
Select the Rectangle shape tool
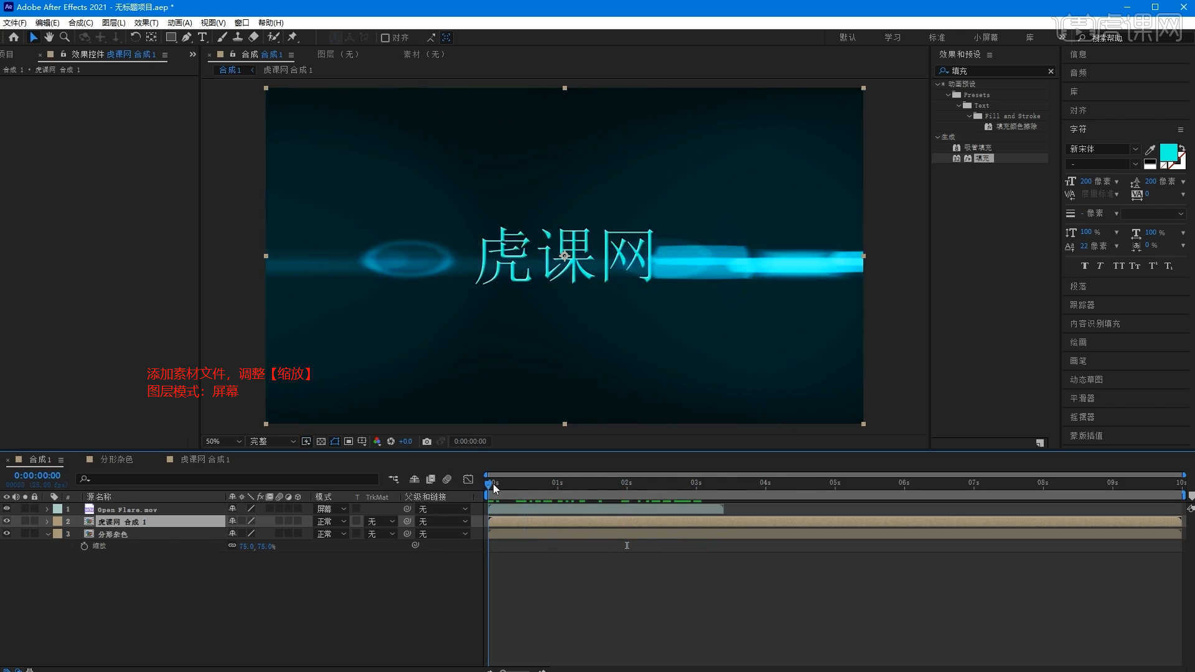click(x=171, y=37)
